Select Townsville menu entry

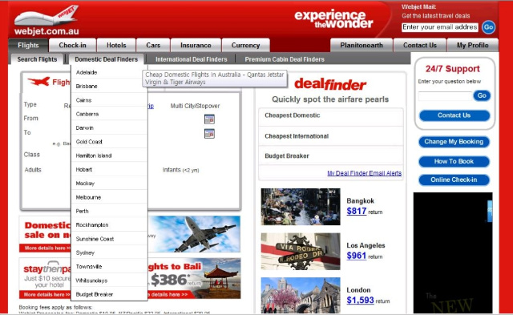click(x=109, y=266)
